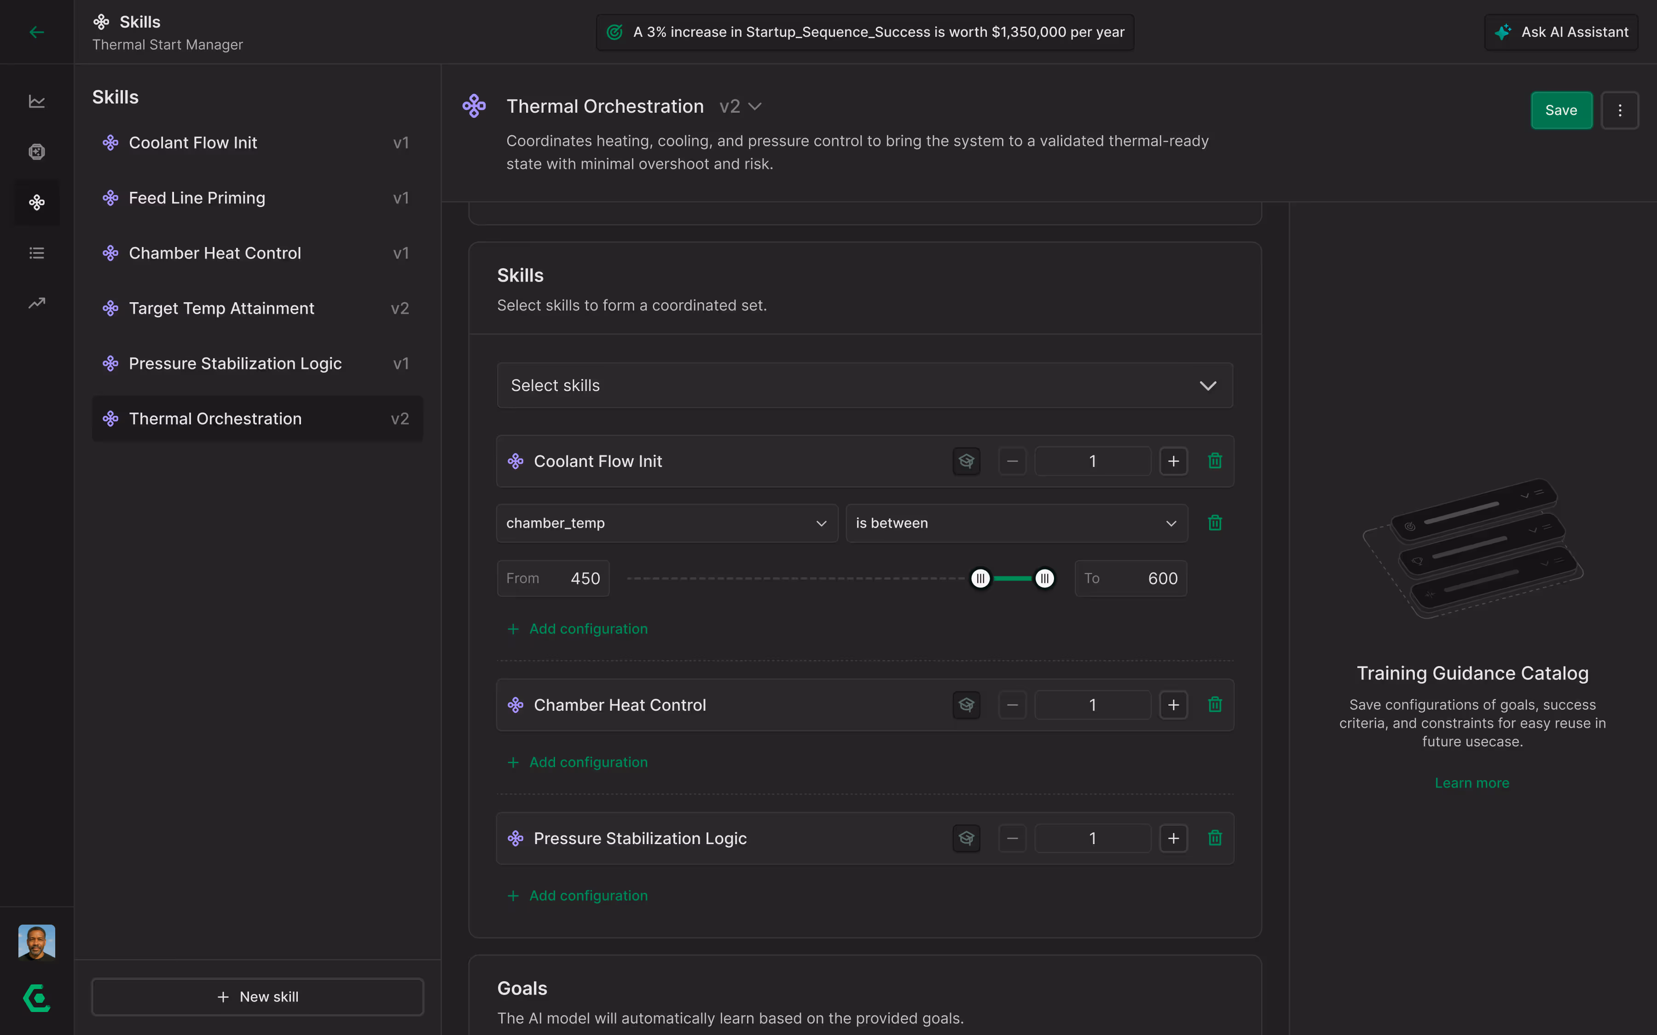Increase Coolant Flow Init count with plus

click(x=1173, y=460)
